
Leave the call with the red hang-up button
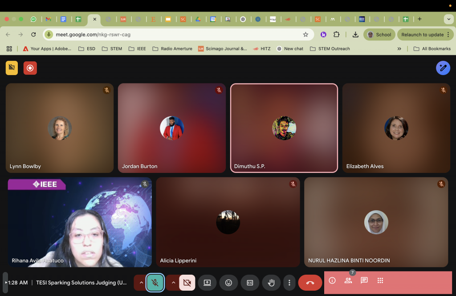pyautogui.click(x=310, y=283)
